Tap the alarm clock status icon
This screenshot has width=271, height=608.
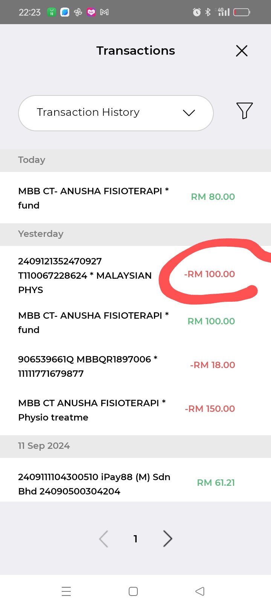[x=196, y=12]
